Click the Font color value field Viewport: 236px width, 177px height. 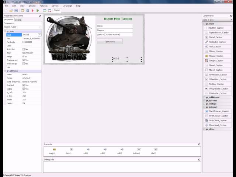[x=32, y=42]
